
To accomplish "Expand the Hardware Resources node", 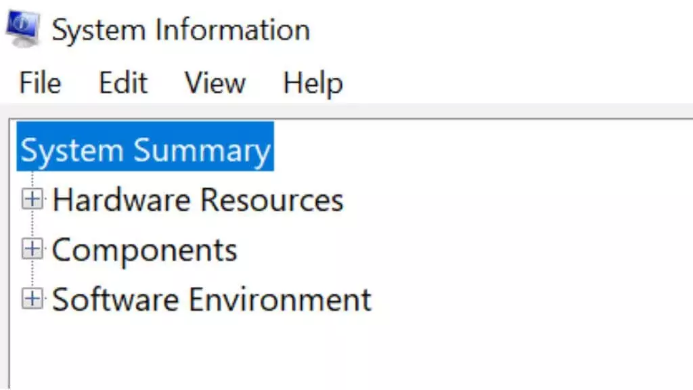I will click(x=32, y=200).
